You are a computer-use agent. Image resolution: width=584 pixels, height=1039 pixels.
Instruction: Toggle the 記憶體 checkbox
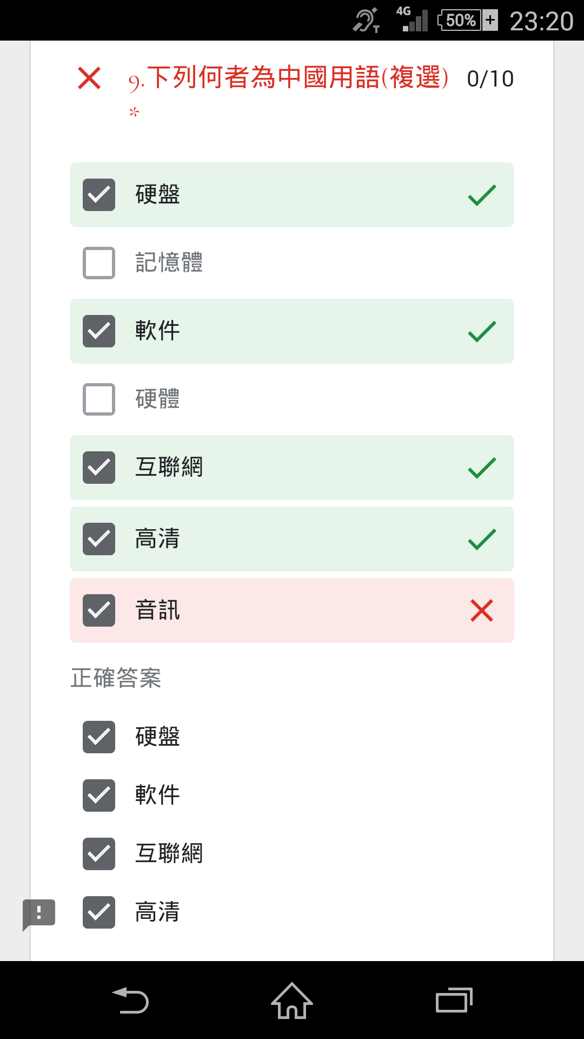tap(99, 263)
